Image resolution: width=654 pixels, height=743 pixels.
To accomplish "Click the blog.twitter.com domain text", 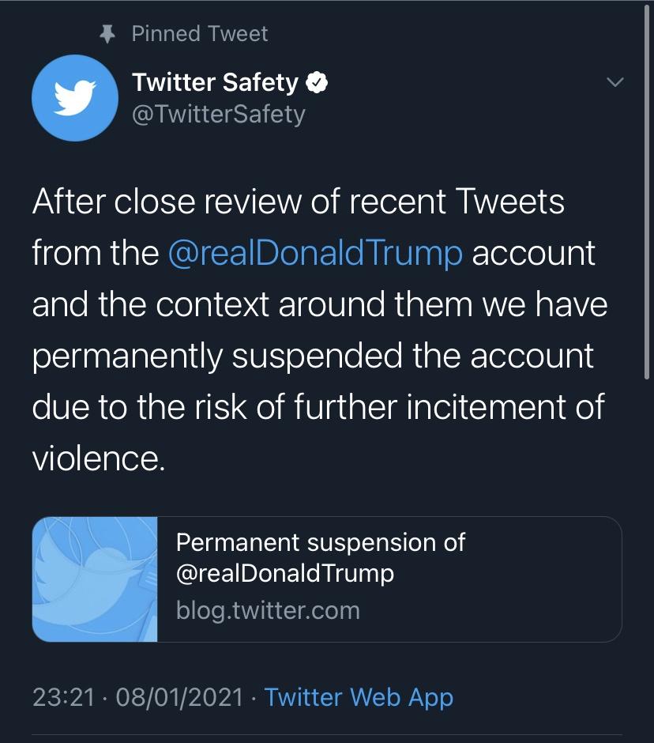I will (268, 610).
